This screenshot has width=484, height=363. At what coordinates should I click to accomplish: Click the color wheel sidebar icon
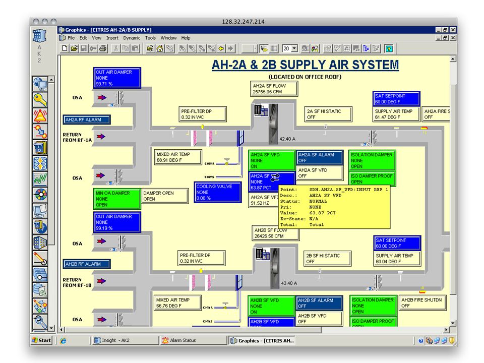pos(40,195)
